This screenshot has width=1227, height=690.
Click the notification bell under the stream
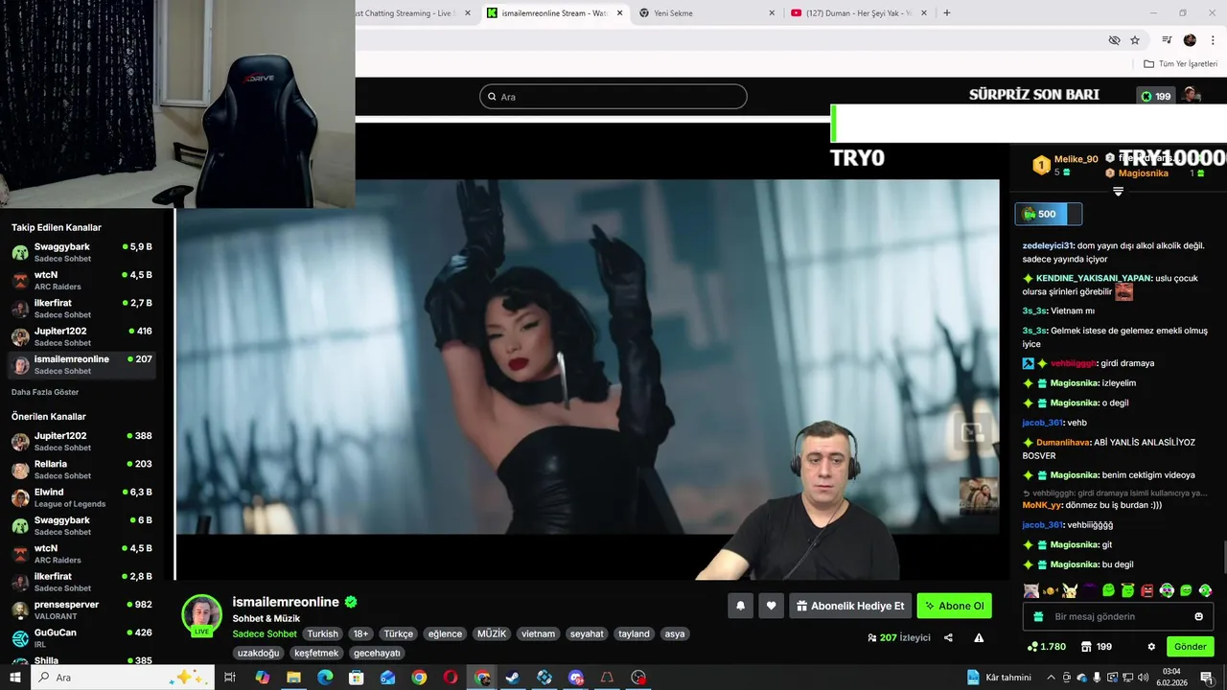[x=740, y=606]
